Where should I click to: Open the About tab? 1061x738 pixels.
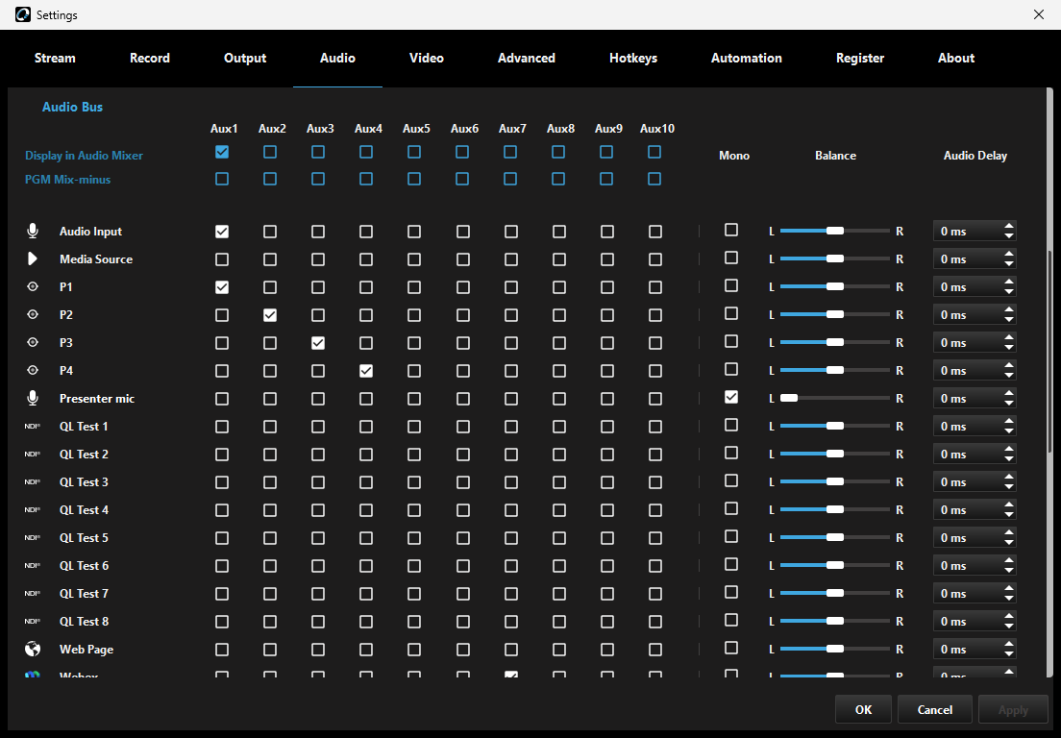(x=956, y=59)
